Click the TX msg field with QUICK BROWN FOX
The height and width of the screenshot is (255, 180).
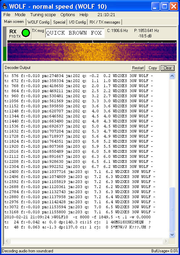(75, 33)
